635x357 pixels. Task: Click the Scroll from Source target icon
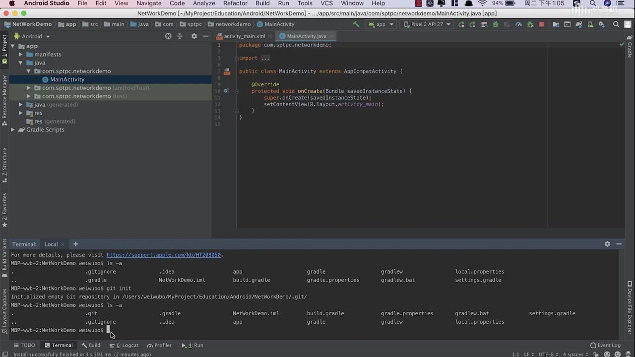[x=168, y=36]
